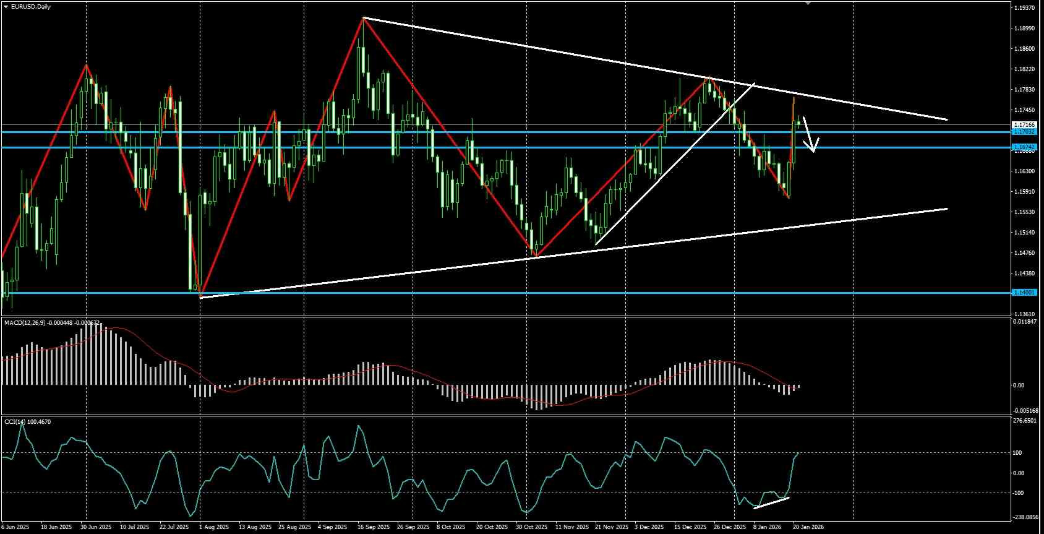Click the 1.19370 value on price scale

(1025, 8)
